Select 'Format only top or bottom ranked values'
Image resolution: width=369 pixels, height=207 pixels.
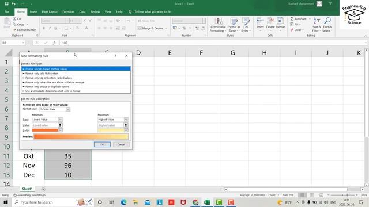click(76, 78)
